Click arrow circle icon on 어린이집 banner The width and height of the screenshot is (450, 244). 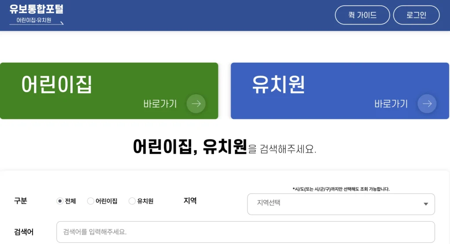pos(196,104)
